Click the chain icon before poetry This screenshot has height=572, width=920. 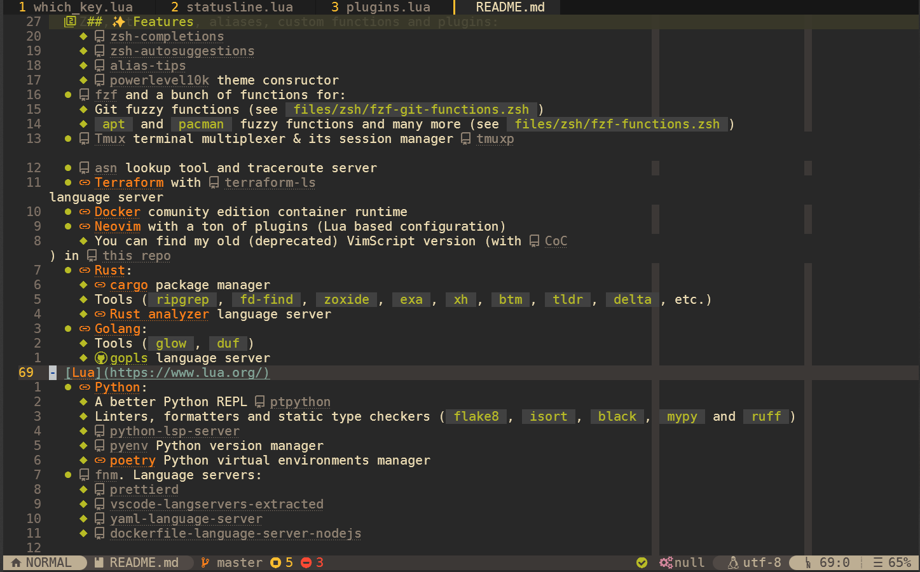pyautogui.click(x=100, y=460)
